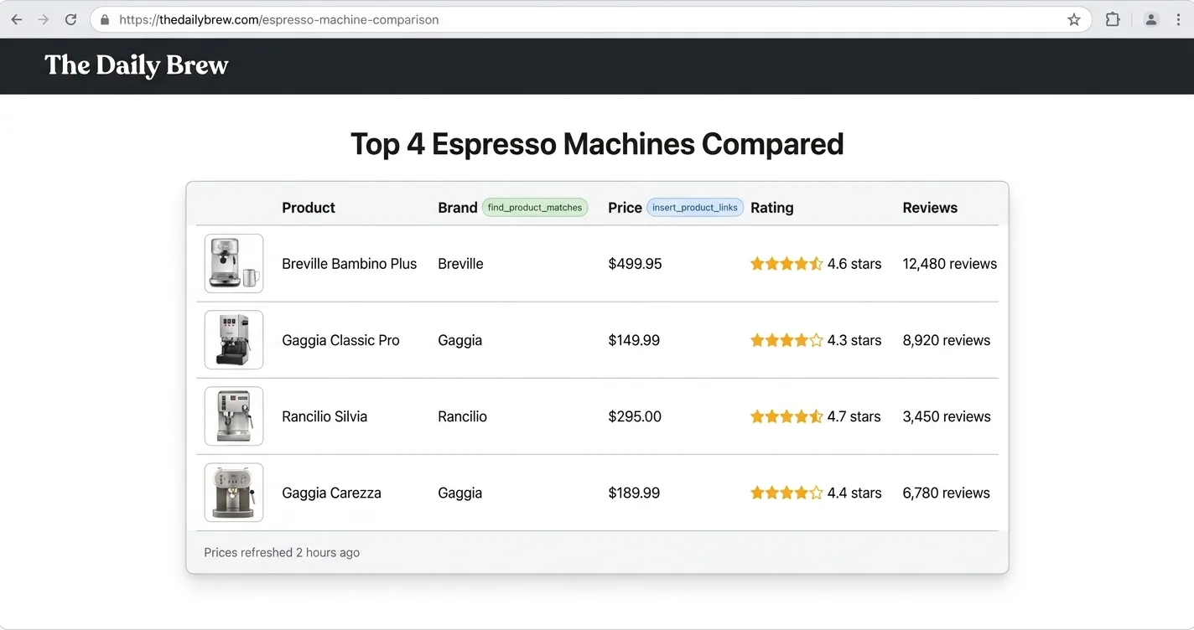Click the star icons beside 4.7 stars
This screenshot has height=630, width=1194.
click(786, 416)
